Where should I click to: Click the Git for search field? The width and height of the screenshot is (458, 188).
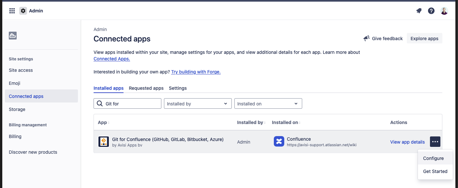[130, 103]
